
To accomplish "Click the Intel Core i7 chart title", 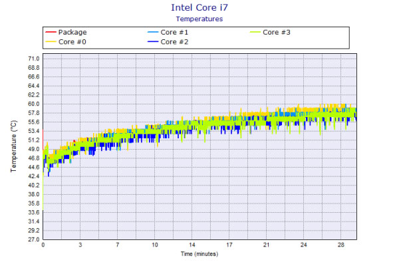I will [x=199, y=7].
